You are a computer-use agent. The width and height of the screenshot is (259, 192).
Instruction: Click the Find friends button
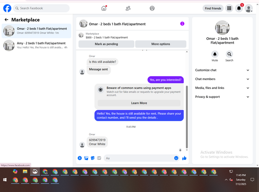pos(213,8)
